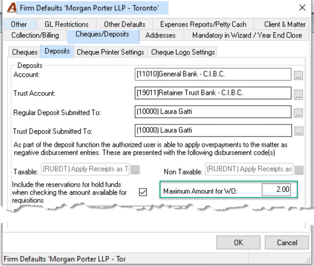Screen dimensions: 314x266
Task: Click the Cancel button
Action: click(x=287, y=243)
